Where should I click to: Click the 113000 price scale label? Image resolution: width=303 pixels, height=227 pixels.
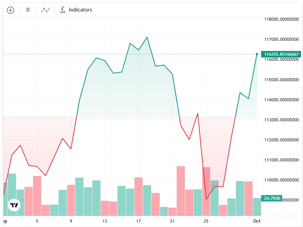pyautogui.click(x=281, y=120)
